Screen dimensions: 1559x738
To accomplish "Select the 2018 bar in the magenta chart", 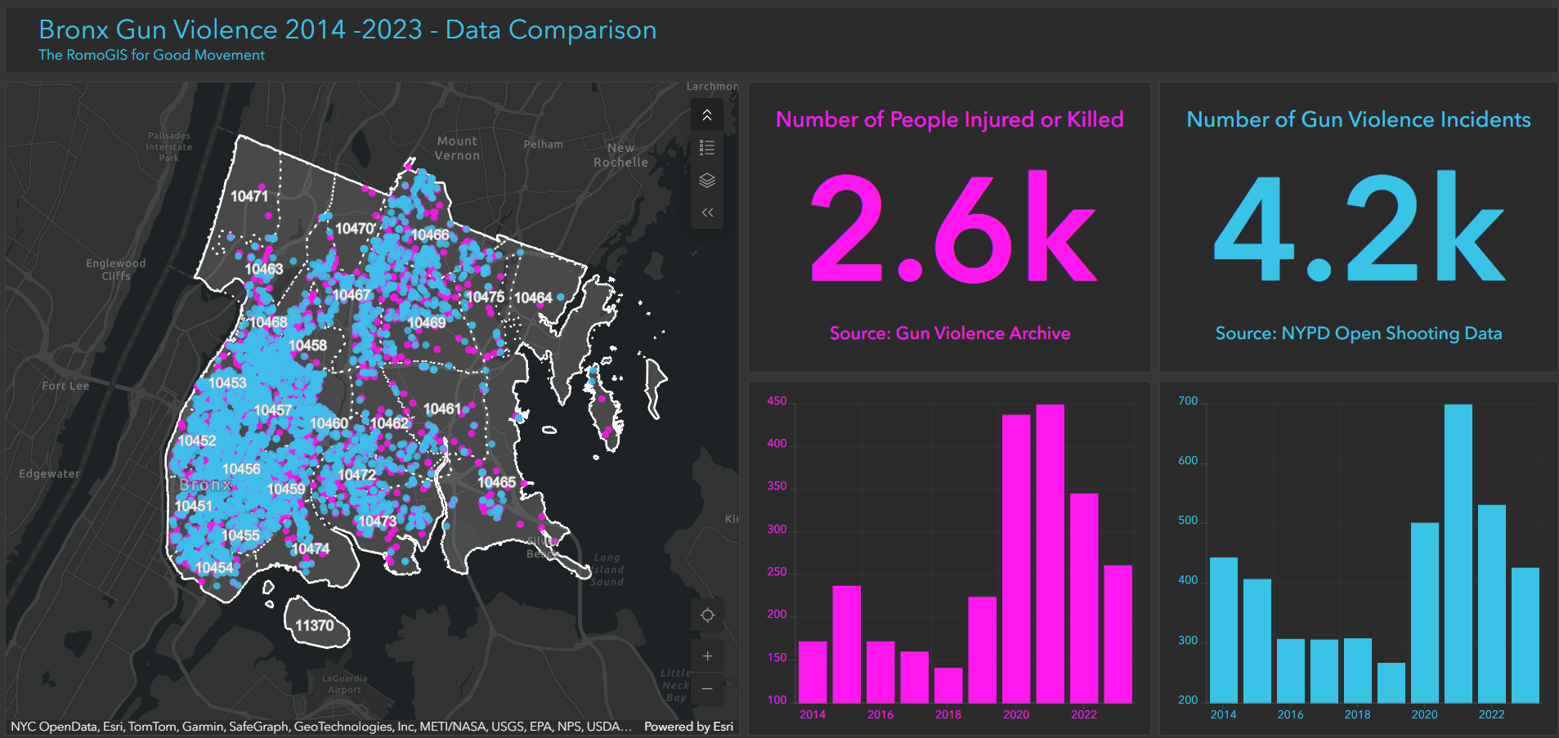I will pos(948,685).
